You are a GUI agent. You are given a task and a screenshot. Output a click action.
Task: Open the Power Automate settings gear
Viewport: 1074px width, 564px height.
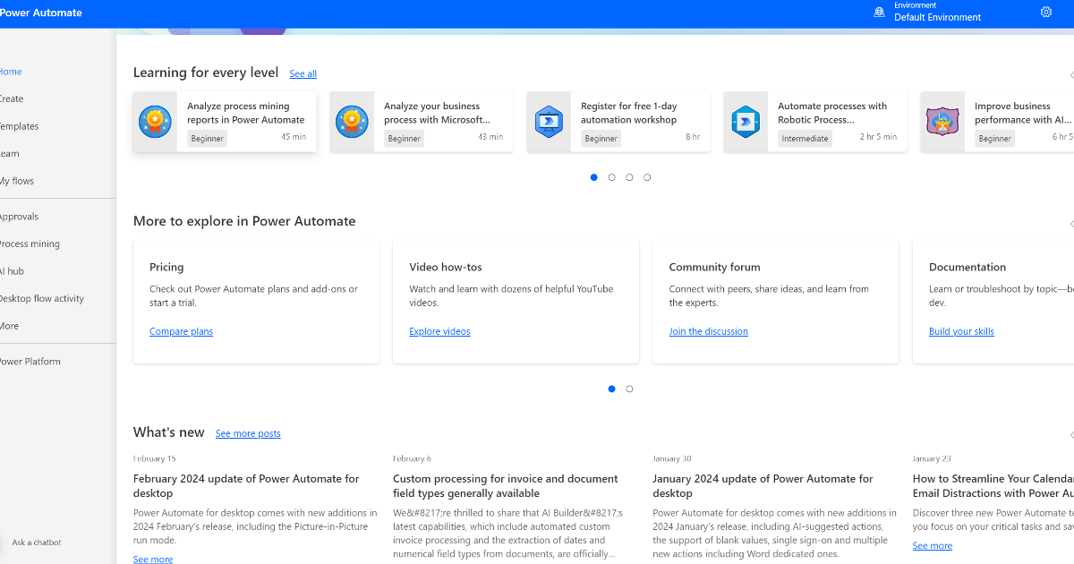(1045, 12)
